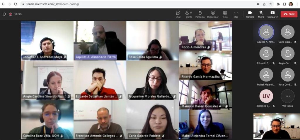This screenshot has height=140, width=300.
Task: Click the UV avatar for Carolina B.
Action: (x=266, y=96)
